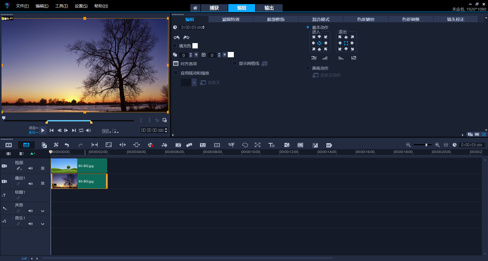Viewport: 488px width, 261px height.
Task: Enable the 填充色 checkbox
Action: click(x=175, y=46)
